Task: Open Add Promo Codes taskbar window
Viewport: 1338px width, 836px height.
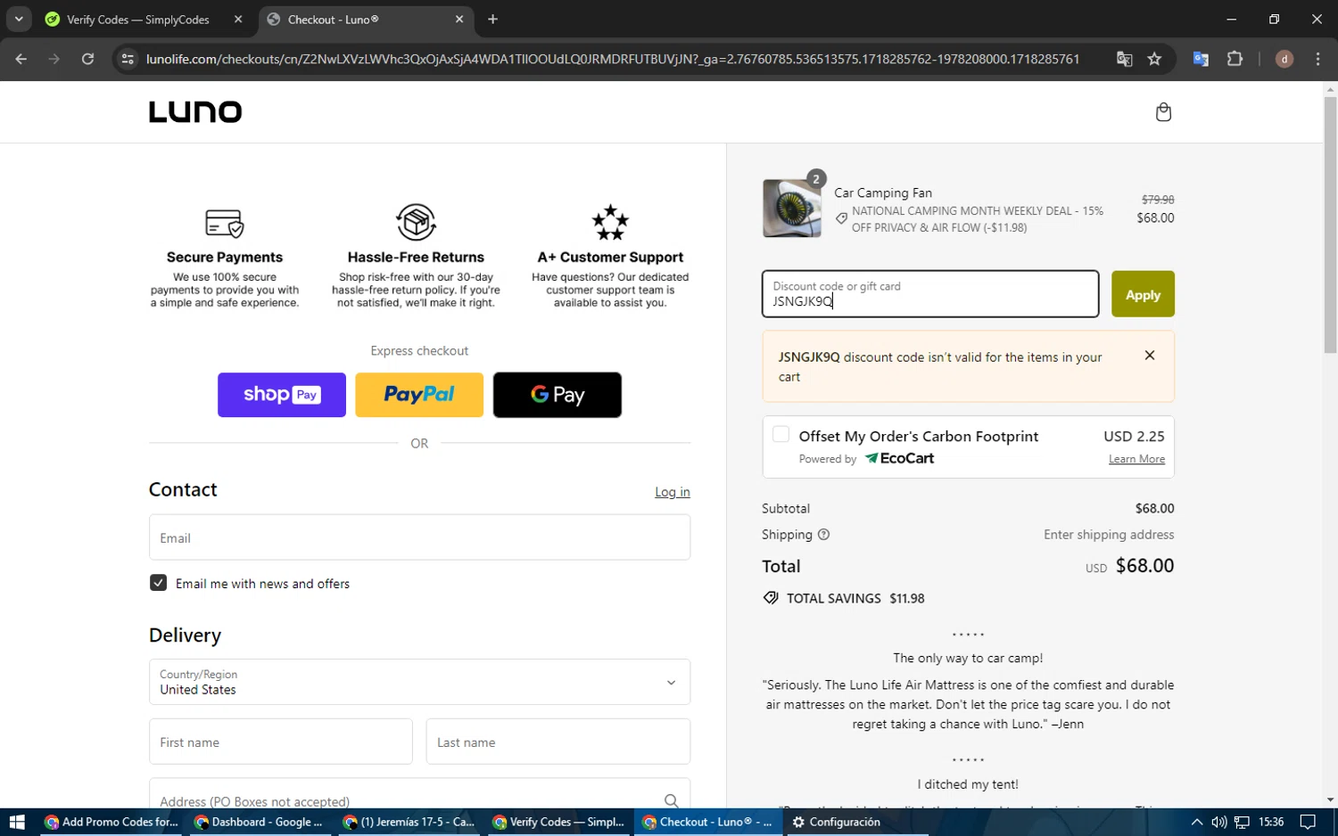Action: [111, 822]
